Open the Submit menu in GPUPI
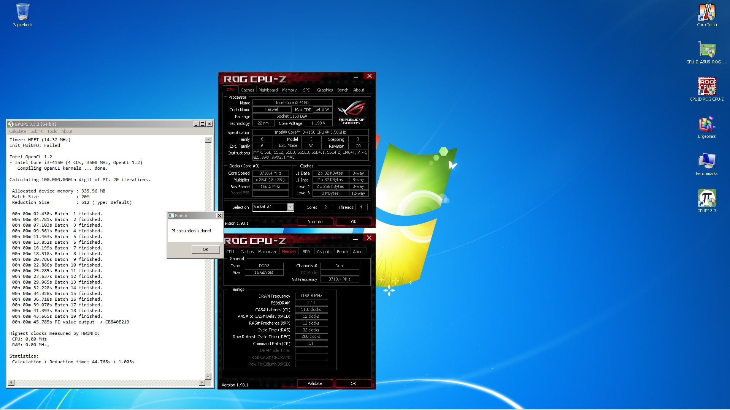 [x=36, y=131]
